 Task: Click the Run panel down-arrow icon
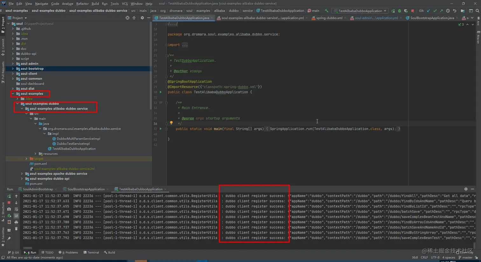pos(16,203)
